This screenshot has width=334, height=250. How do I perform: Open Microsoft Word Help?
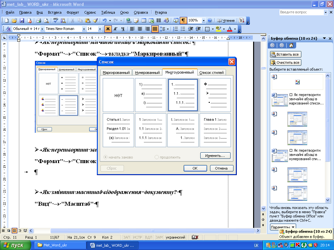click(x=210, y=21)
